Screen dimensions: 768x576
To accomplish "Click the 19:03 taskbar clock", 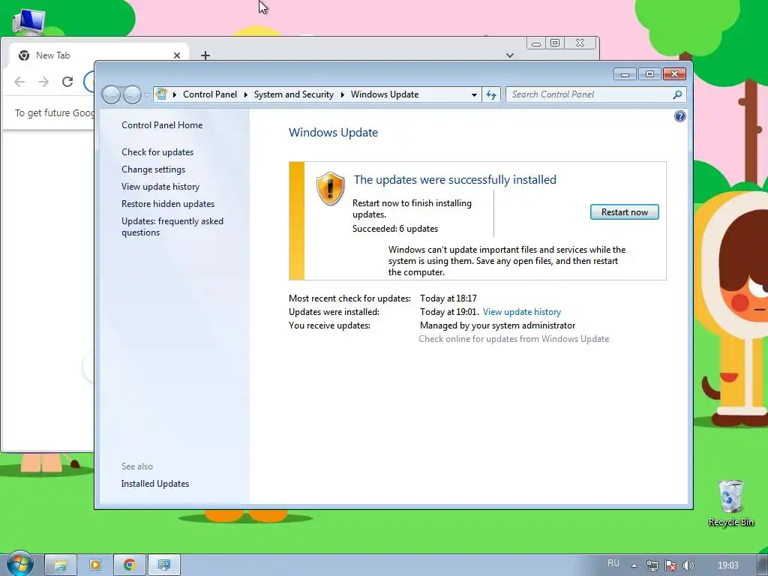I will [727, 565].
